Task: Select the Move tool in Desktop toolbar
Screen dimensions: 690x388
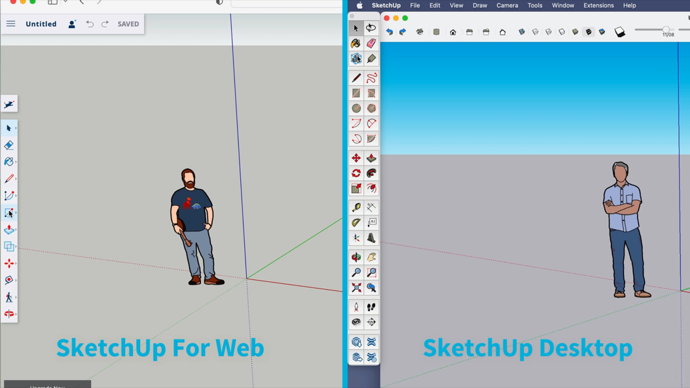Action: coord(356,158)
